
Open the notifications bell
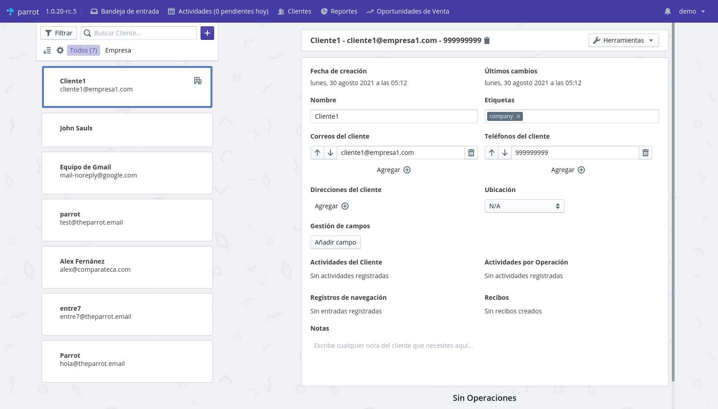668,11
